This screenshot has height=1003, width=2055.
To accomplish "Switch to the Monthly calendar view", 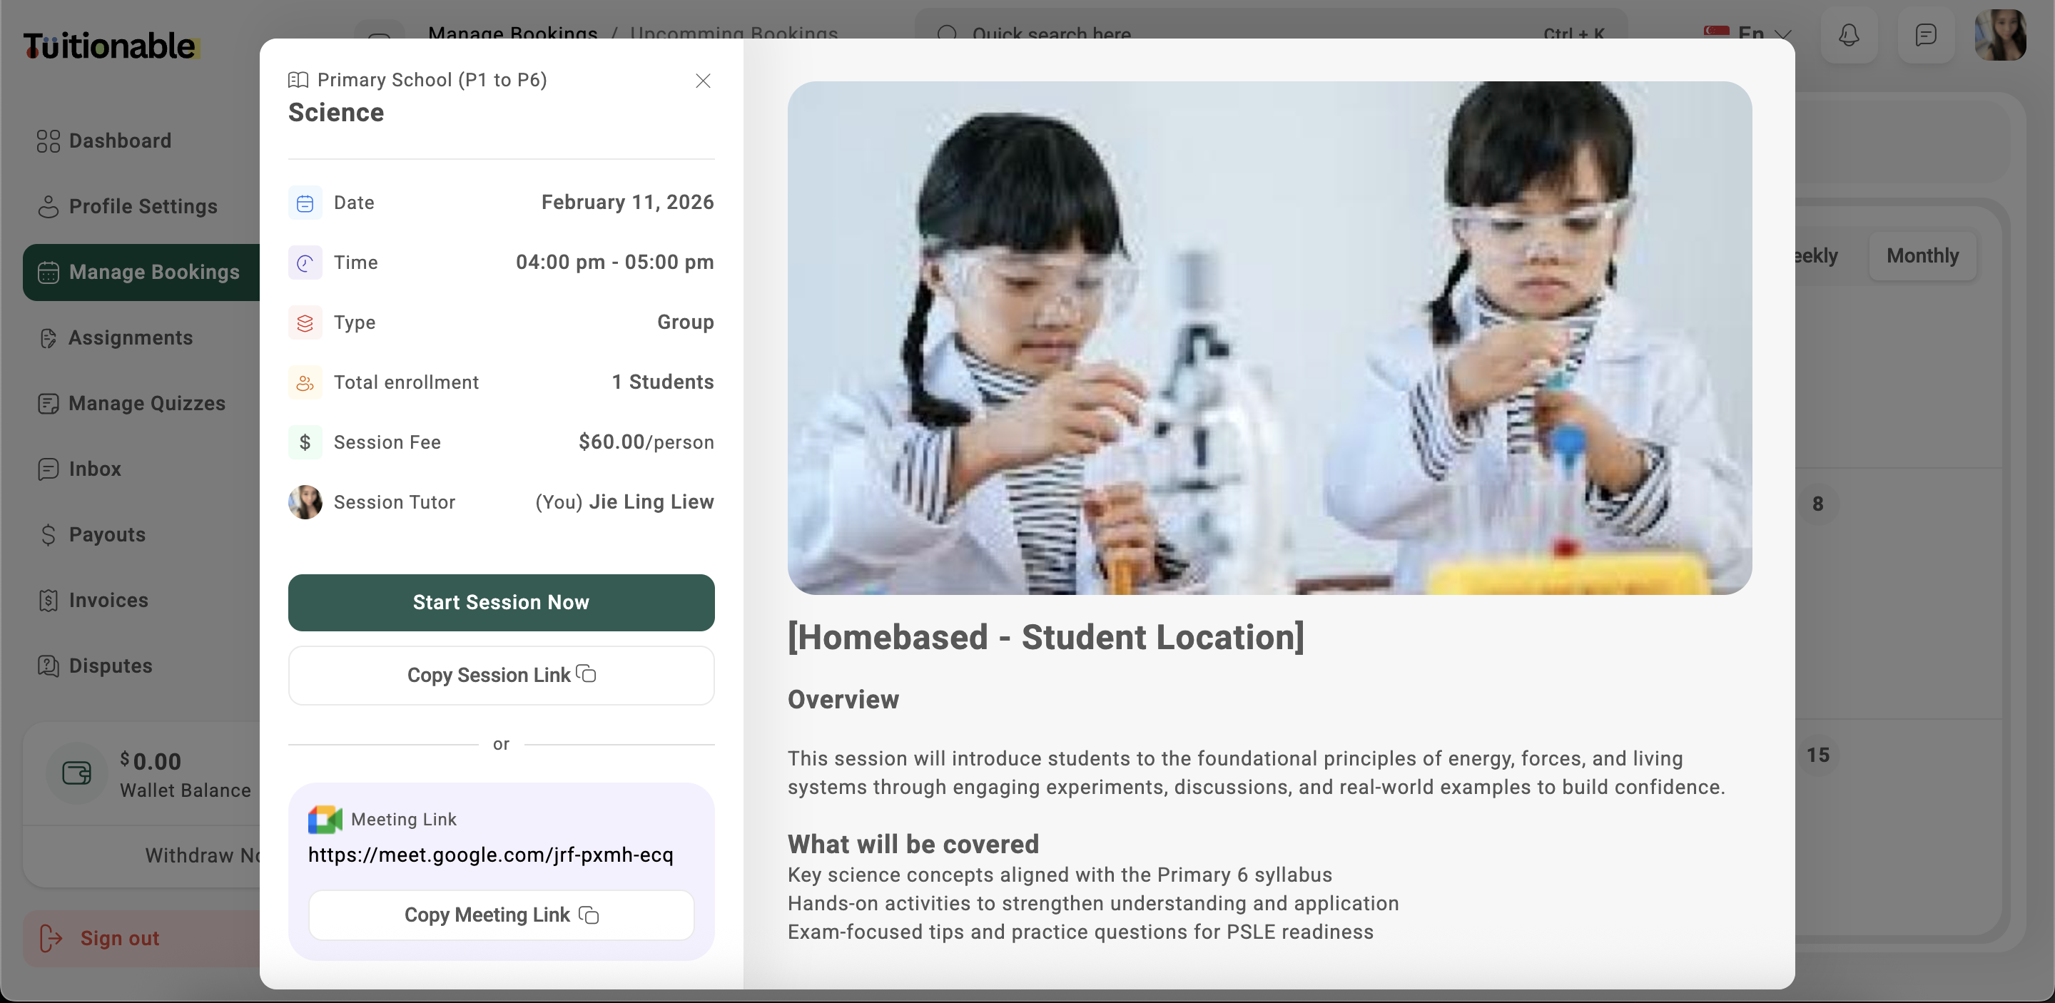I will click(x=1922, y=256).
